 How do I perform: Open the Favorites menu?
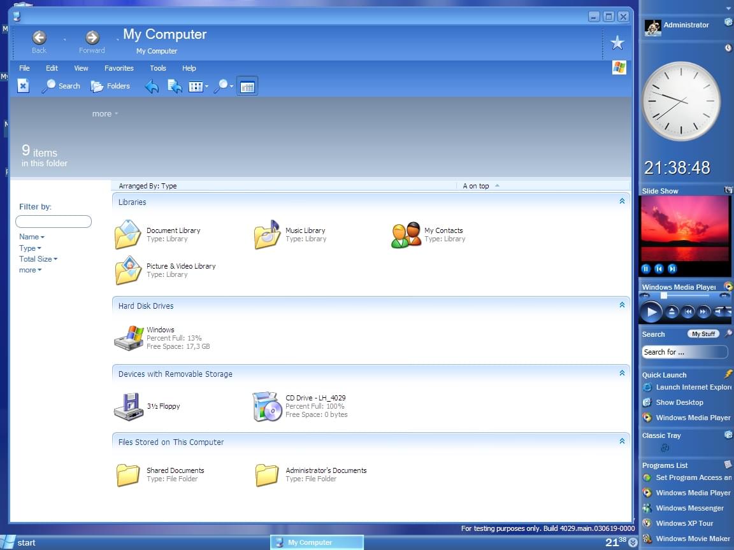coord(119,68)
